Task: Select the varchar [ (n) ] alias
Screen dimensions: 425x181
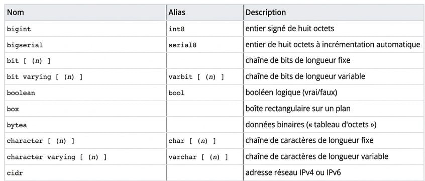Action: (198, 157)
